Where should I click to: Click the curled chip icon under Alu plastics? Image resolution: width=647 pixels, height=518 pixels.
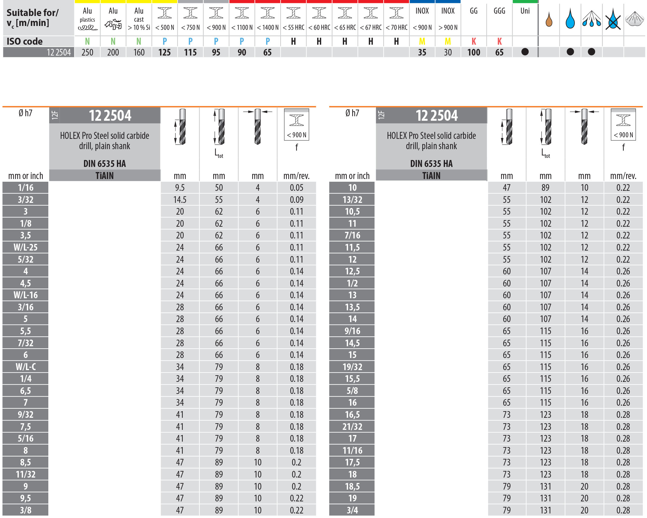click(x=88, y=28)
